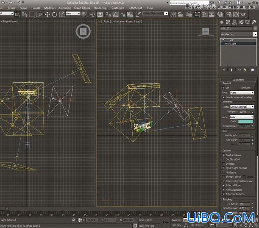Click the light Color swatch

tap(245, 121)
